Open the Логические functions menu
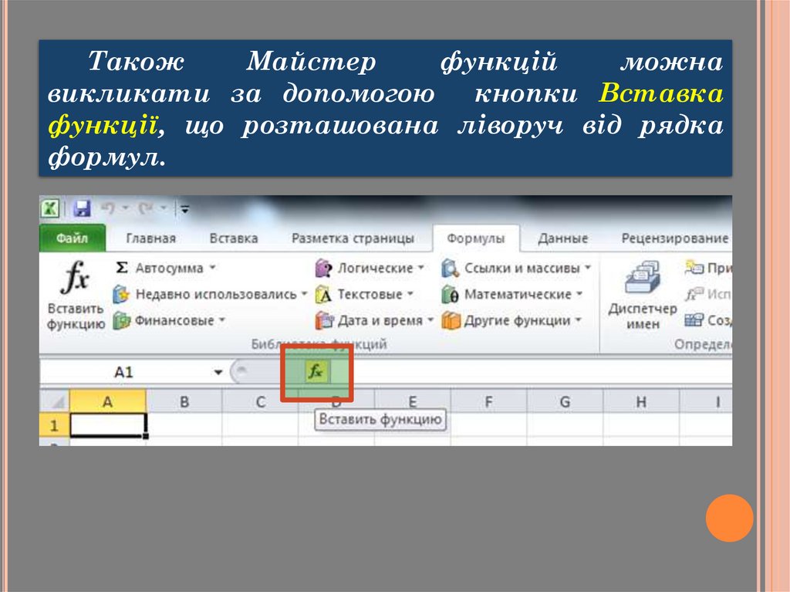790x592 pixels. point(370,268)
